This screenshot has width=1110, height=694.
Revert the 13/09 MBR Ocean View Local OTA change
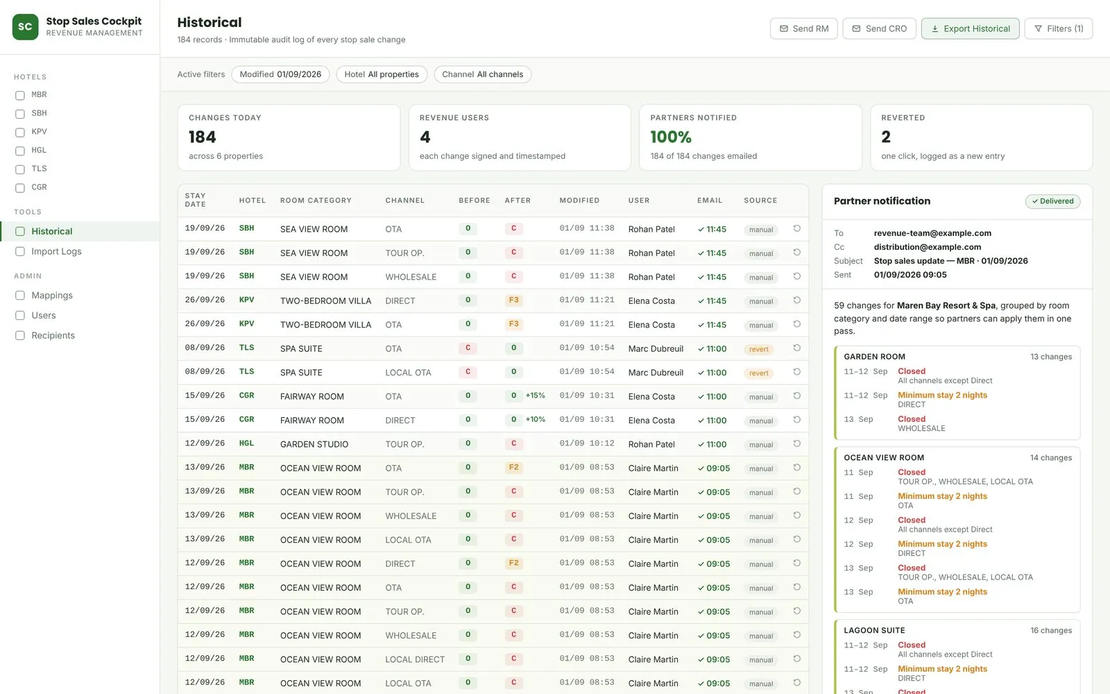(x=796, y=540)
